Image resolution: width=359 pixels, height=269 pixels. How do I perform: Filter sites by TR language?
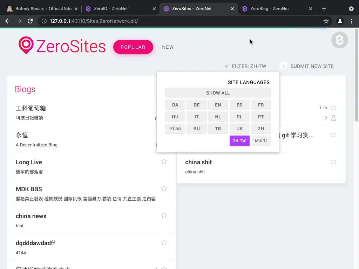click(x=218, y=129)
